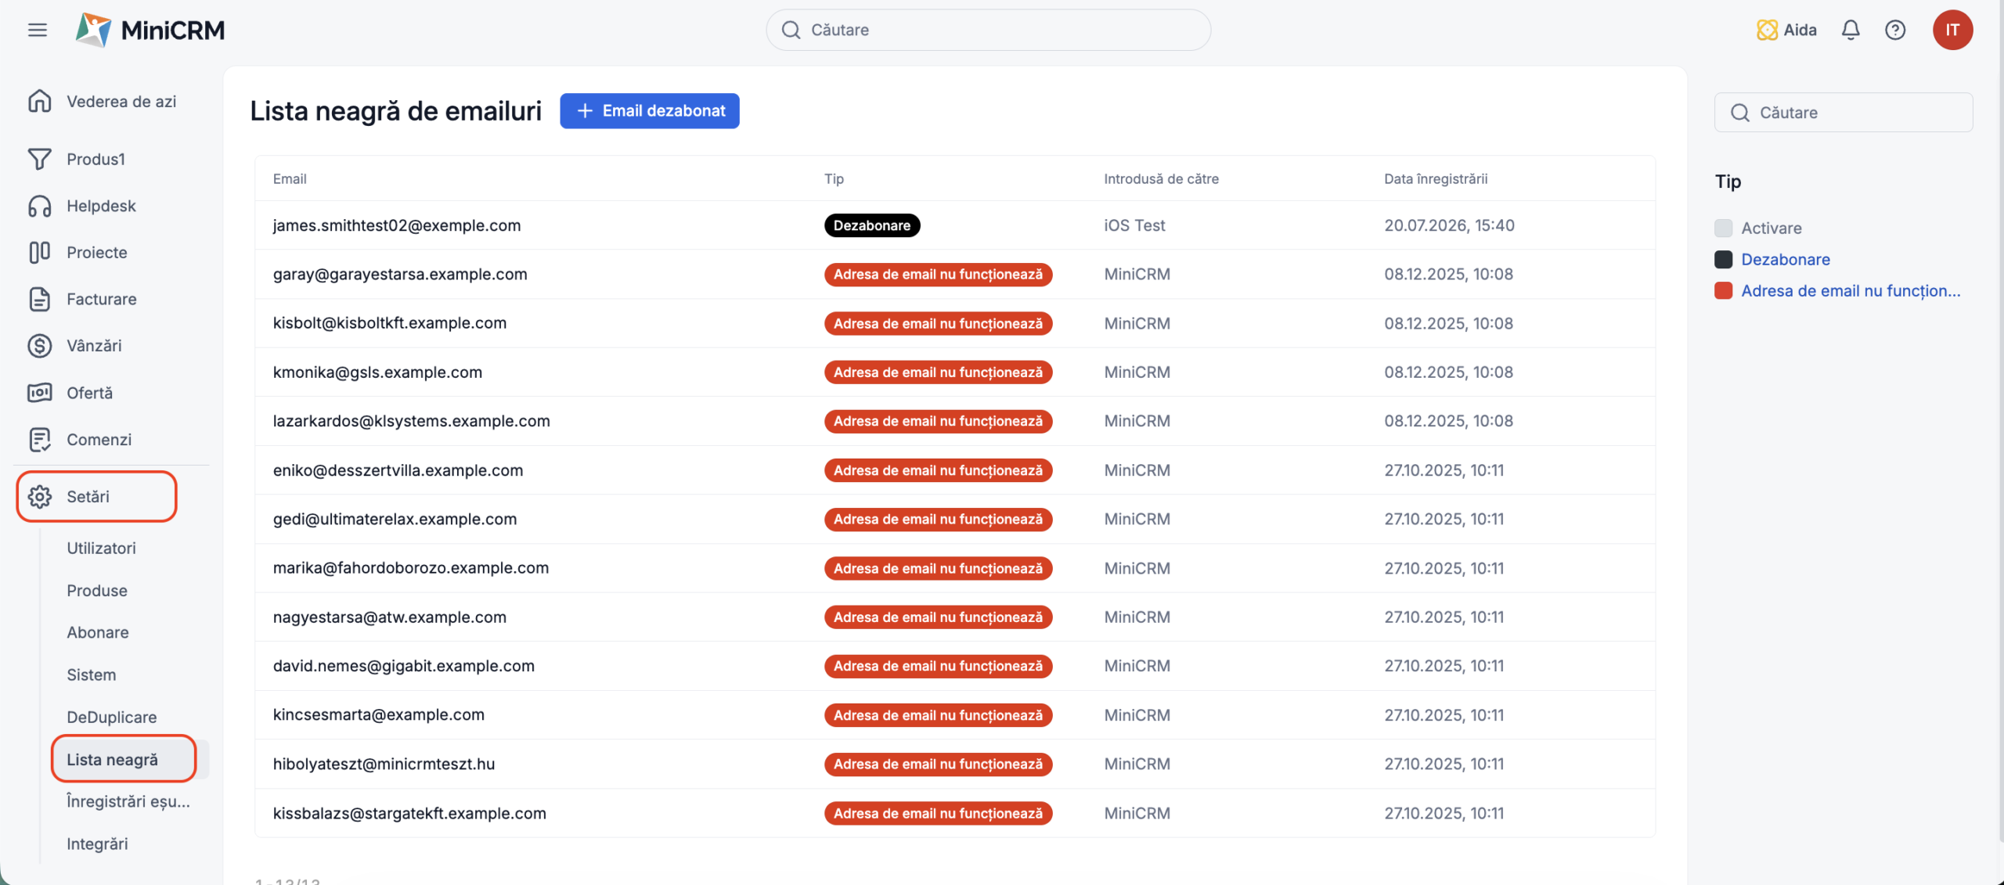Click the Email column header
The image size is (2004, 885).
click(290, 178)
